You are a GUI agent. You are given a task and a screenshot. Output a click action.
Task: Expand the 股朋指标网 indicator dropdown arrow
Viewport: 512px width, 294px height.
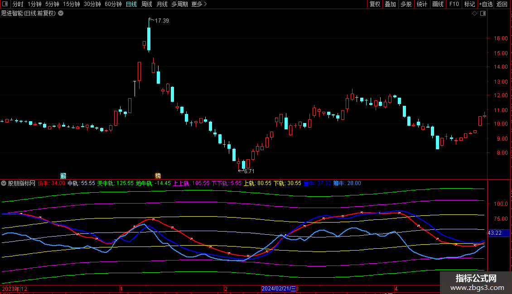(4, 184)
